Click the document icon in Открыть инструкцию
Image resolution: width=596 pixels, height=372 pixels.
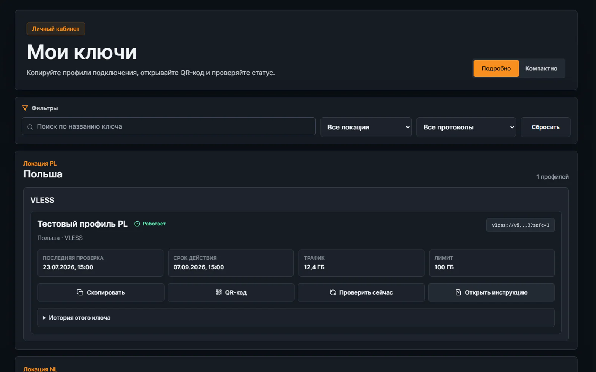pyautogui.click(x=458, y=292)
